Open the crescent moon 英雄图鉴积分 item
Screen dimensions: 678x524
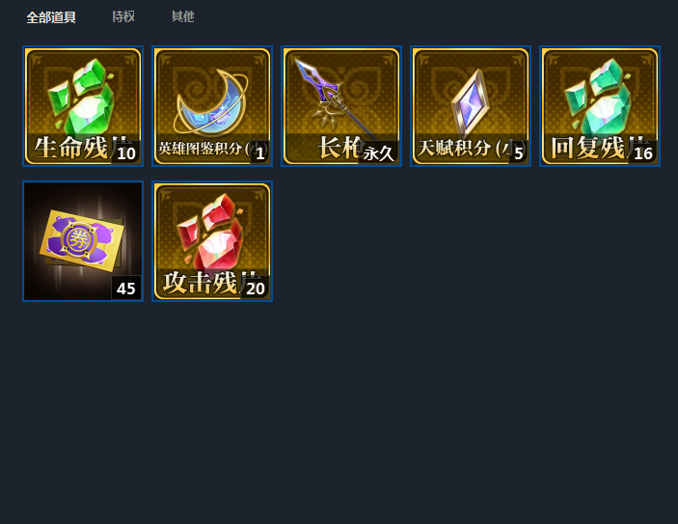click(x=212, y=106)
